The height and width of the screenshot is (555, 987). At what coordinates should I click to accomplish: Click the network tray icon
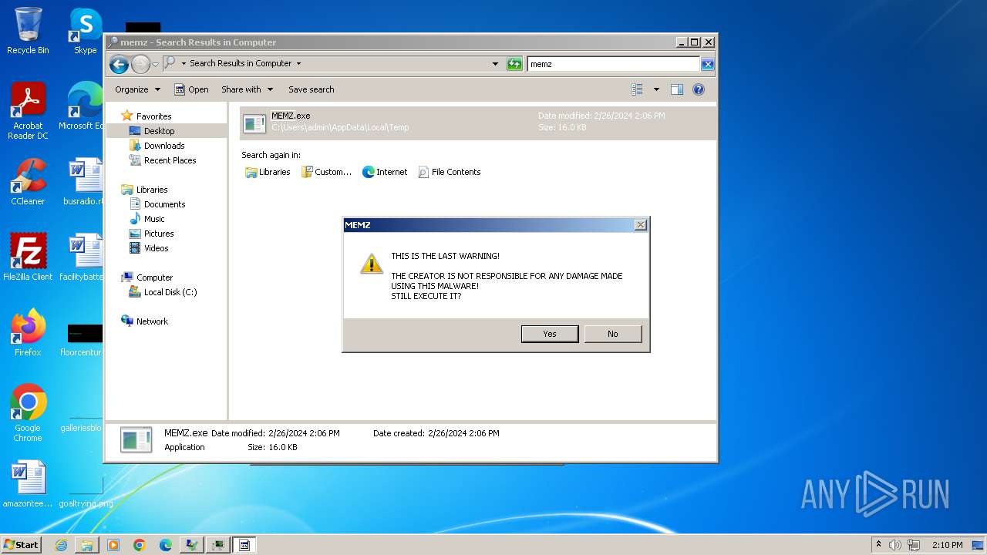click(x=914, y=545)
